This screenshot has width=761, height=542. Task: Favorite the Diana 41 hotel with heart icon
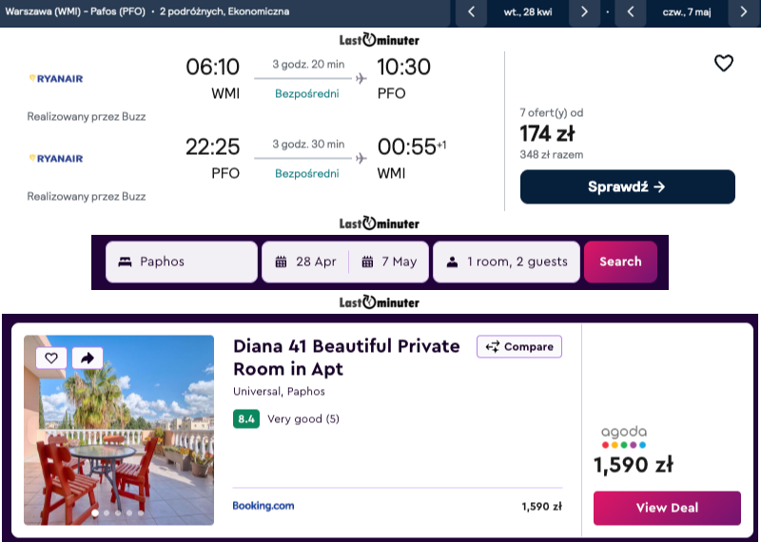pos(51,358)
